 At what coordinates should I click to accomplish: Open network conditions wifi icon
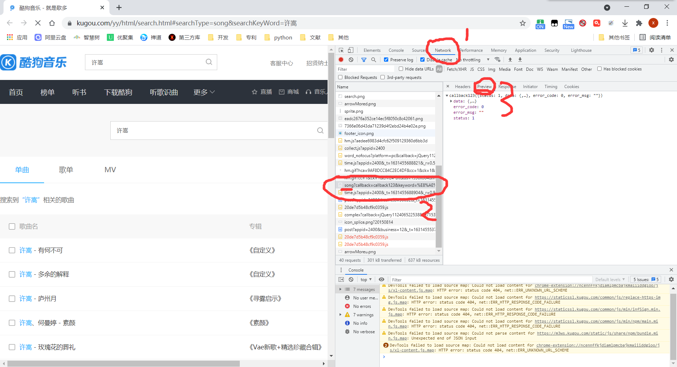click(498, 60)
